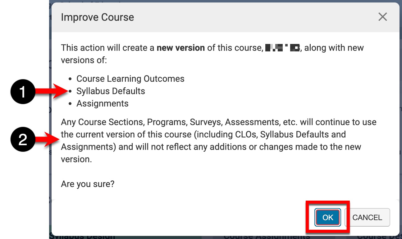Click the Assignments list item
This screenshot has height=239, width=402.
coord(102,103)
